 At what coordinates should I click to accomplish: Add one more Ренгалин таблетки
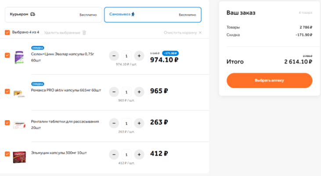[139, 123]
